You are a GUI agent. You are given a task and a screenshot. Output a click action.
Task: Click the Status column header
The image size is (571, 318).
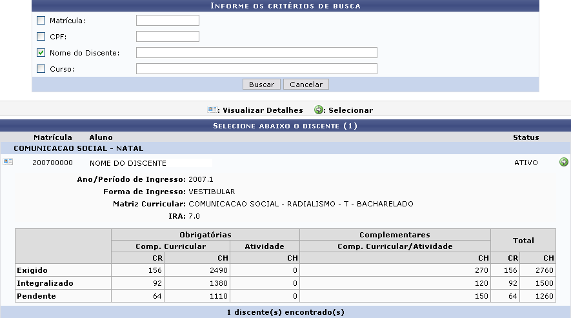526,137
